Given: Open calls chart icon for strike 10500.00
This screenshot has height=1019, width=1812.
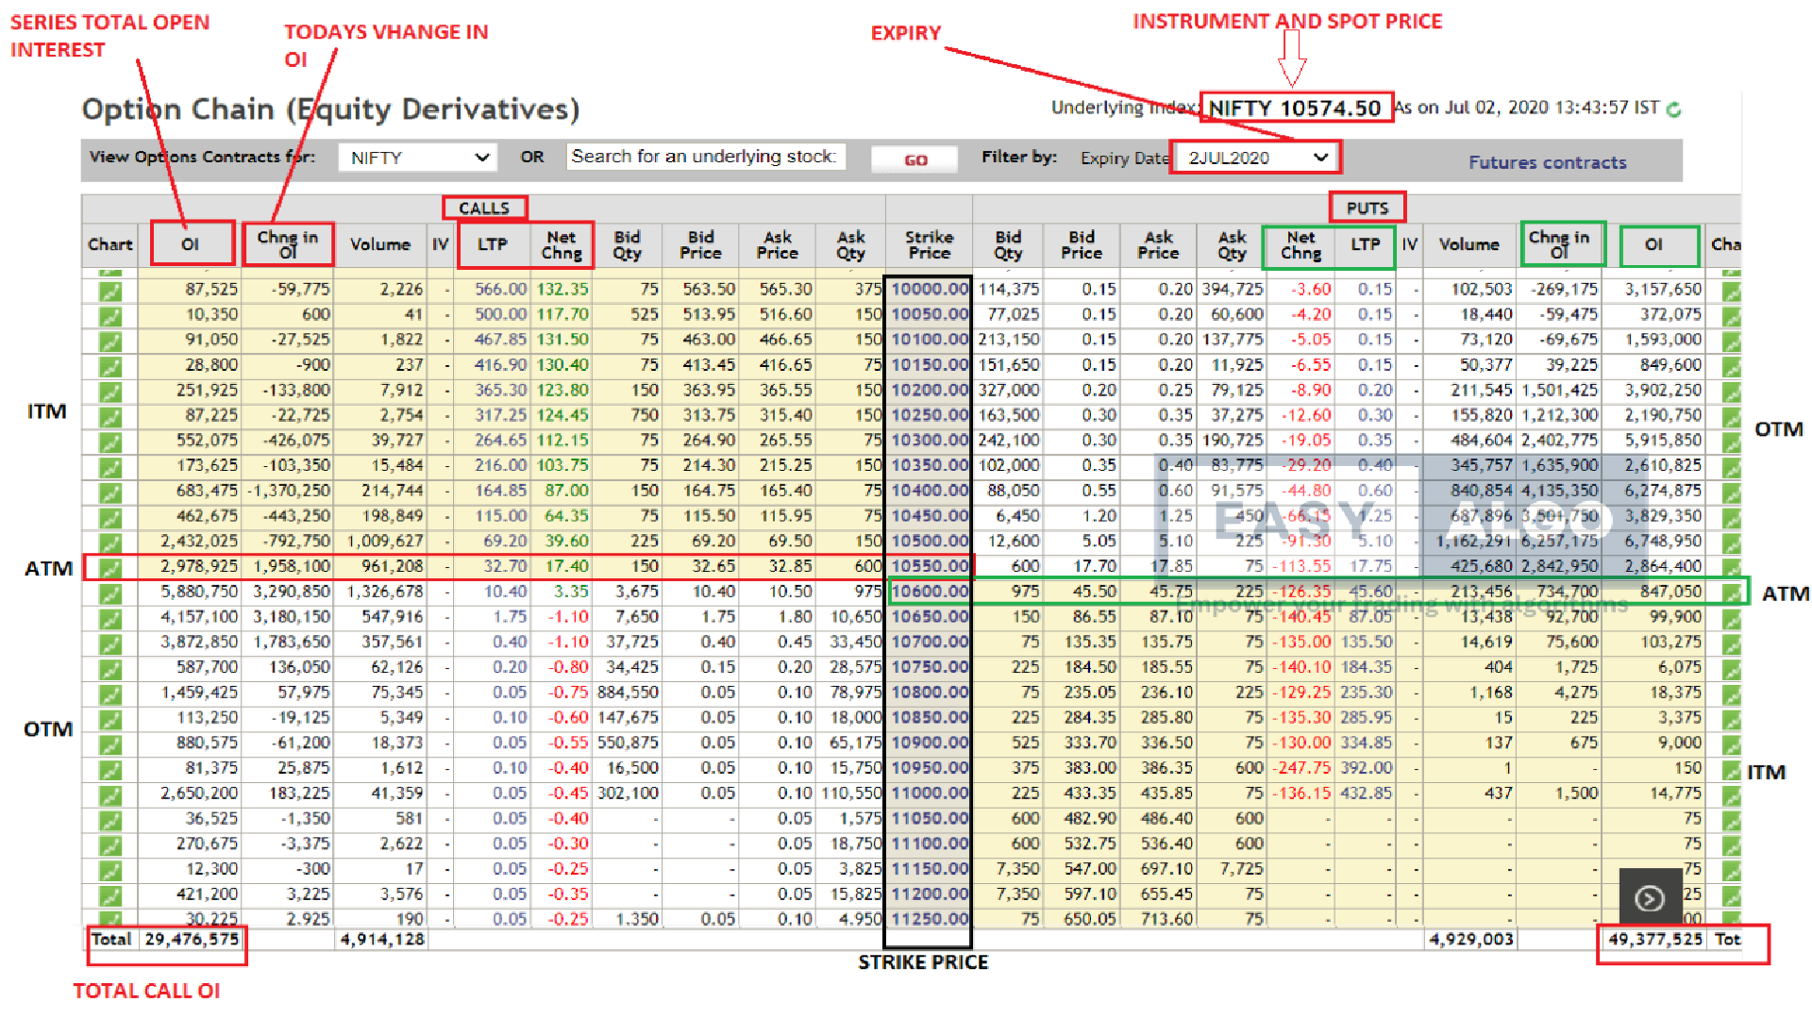Looking at the screenshot, I should pos(110,543).
